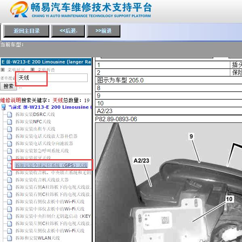Select the E 级-W213-E 200 Limousine header bar
Image resolution: width=242 pixels, height=242 pixels.
point(46,62)
